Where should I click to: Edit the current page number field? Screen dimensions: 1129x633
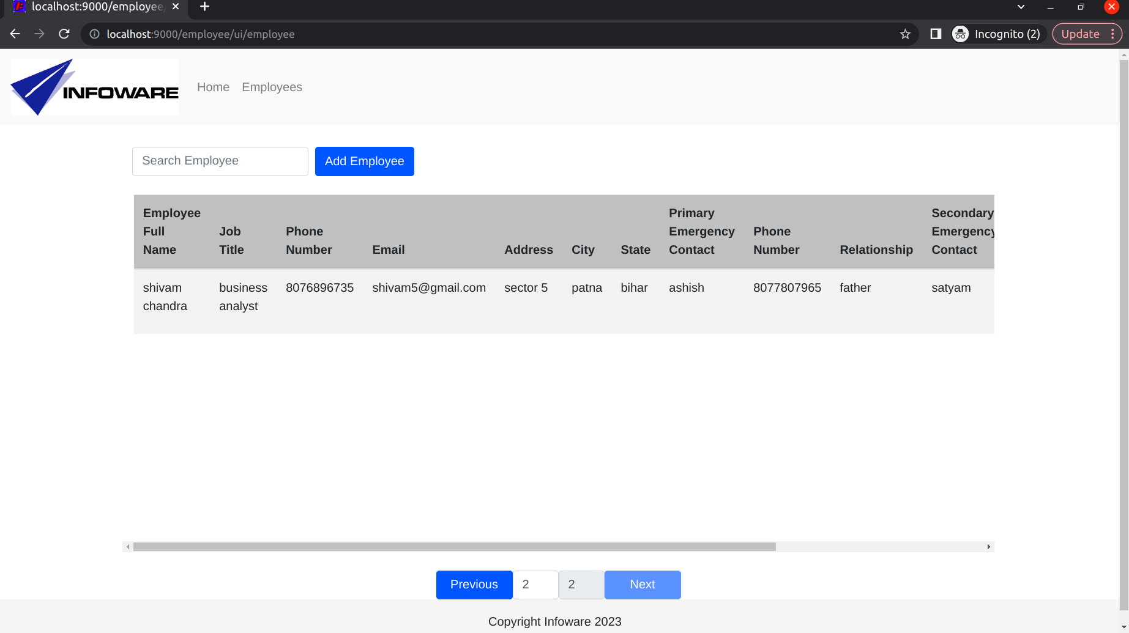535,584
